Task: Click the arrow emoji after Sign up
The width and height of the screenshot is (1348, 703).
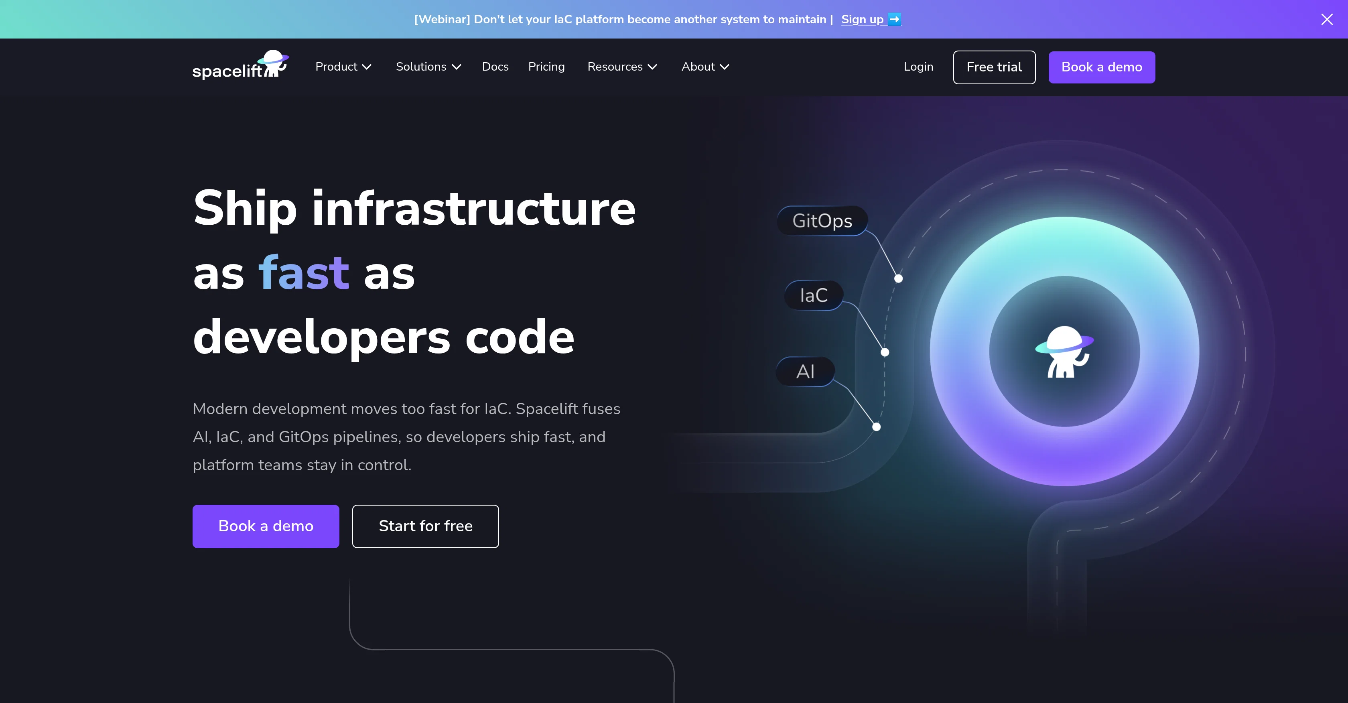Action: pyautogui.click(x=894, y=19)
